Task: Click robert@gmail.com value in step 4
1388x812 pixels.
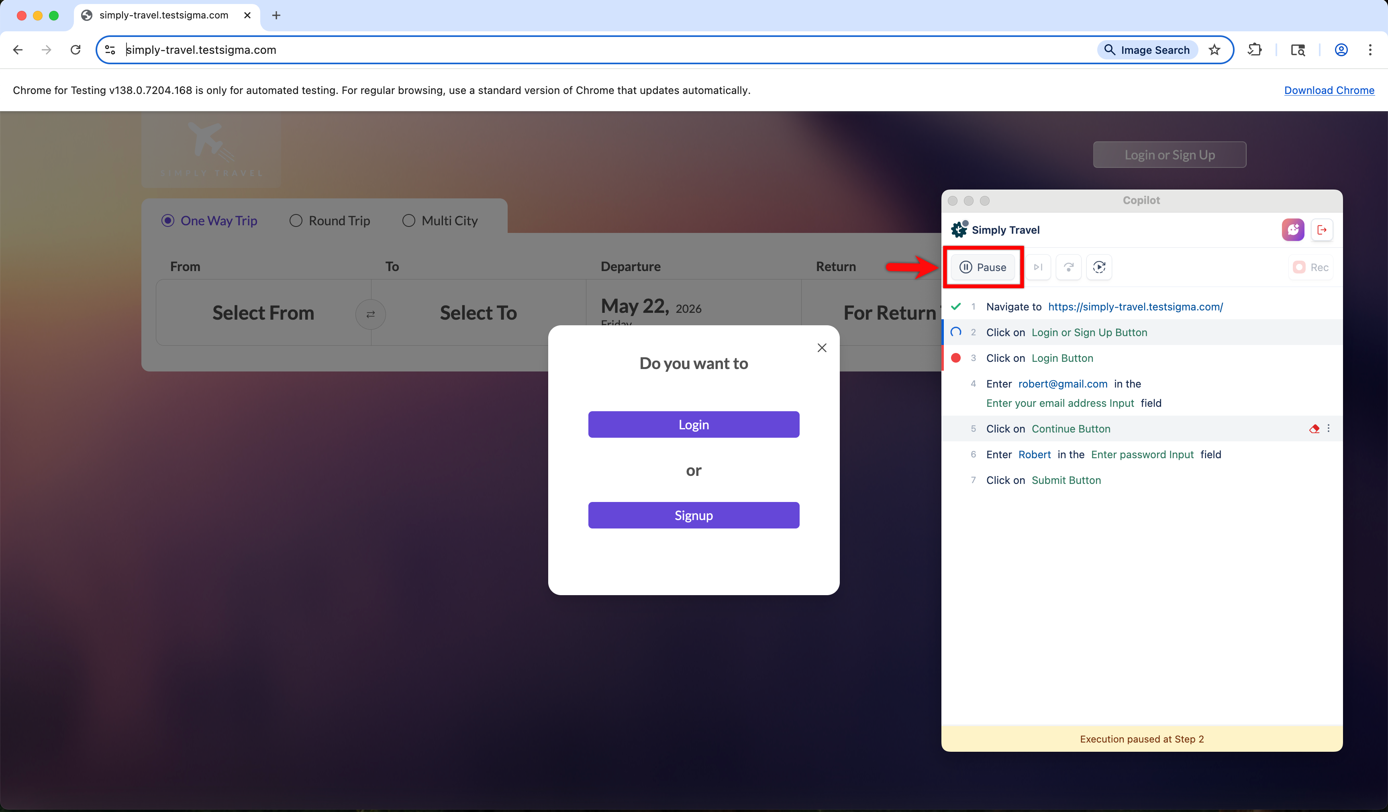Action: coord(1062,384)
